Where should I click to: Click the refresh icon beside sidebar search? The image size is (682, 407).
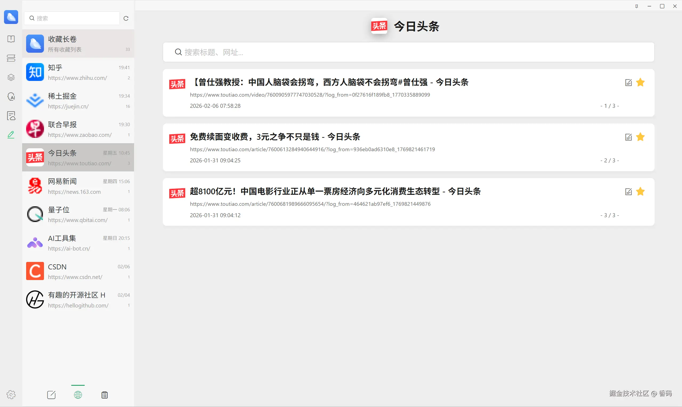[126, 18]
